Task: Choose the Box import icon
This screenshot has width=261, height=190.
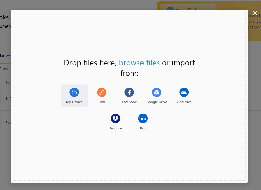Action: [143, 119]
